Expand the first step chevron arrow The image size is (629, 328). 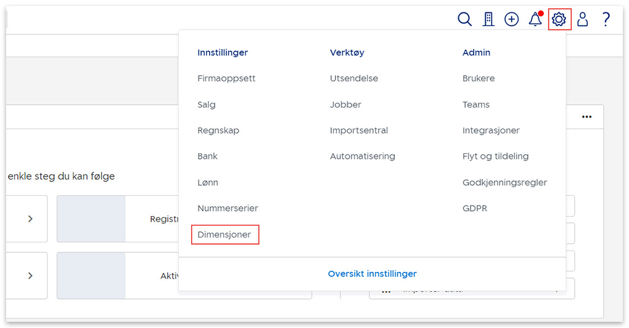coord(30,218)
